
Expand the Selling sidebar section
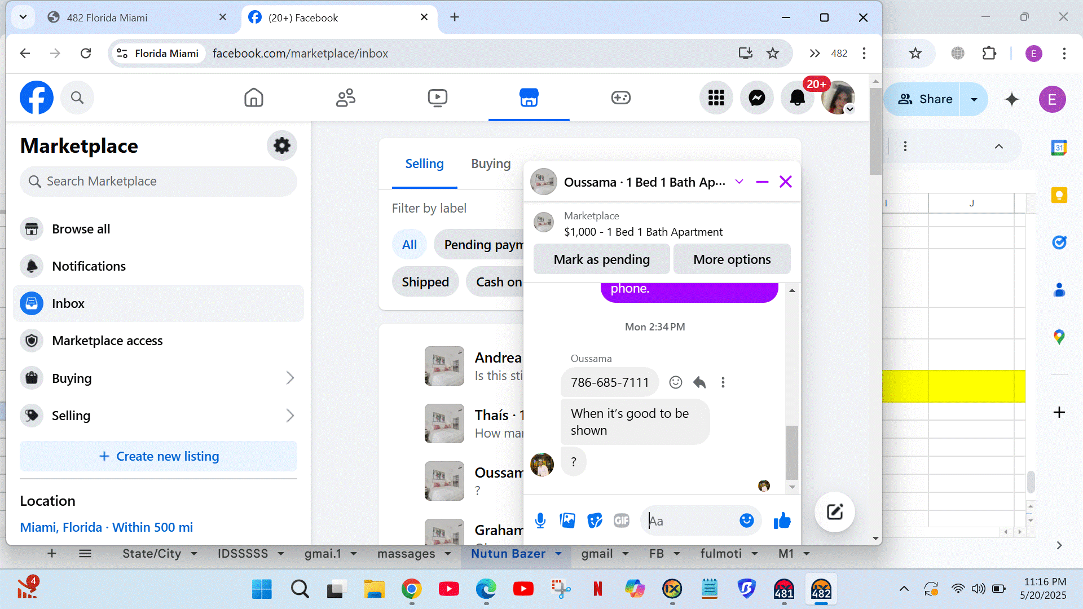click(x=289, y=416)
